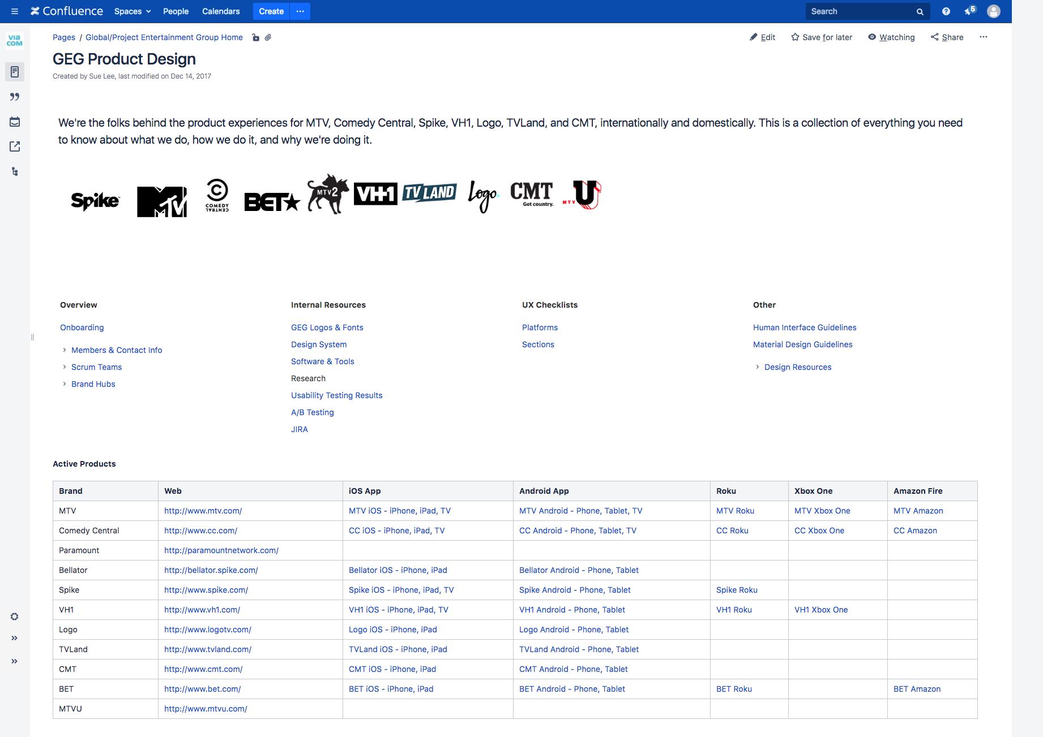Screen dimensions: 1043x737
Task: Click the CMT logo image
Action: click(532, 194)
